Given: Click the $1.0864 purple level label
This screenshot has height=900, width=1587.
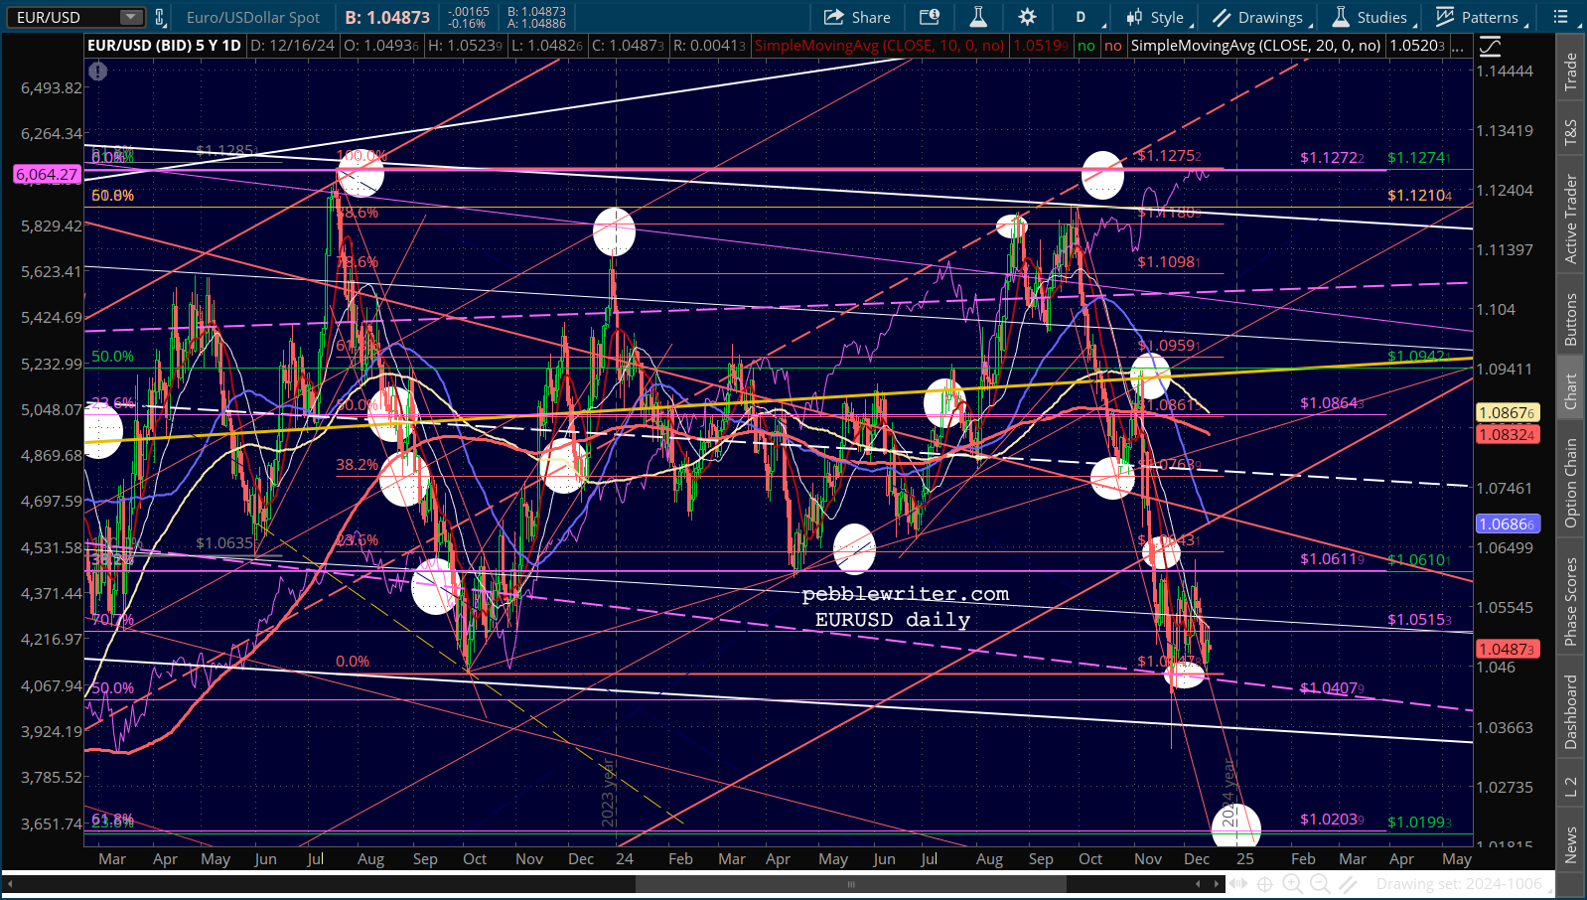Looking at the screenshot, I should [1332, 403].
